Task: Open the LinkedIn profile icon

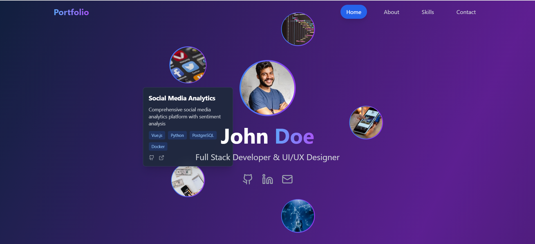Action: (x=267, y=179)
